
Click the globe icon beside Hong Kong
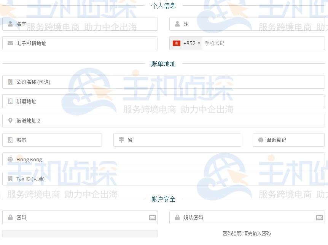coord(10,159)
